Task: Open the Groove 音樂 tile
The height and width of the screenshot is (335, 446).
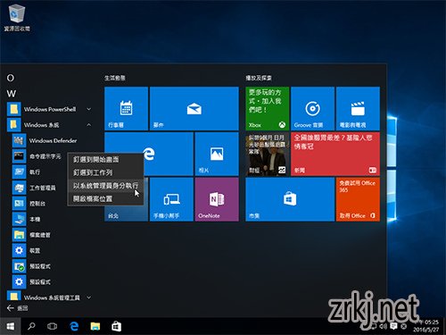Action: point(312,108)
